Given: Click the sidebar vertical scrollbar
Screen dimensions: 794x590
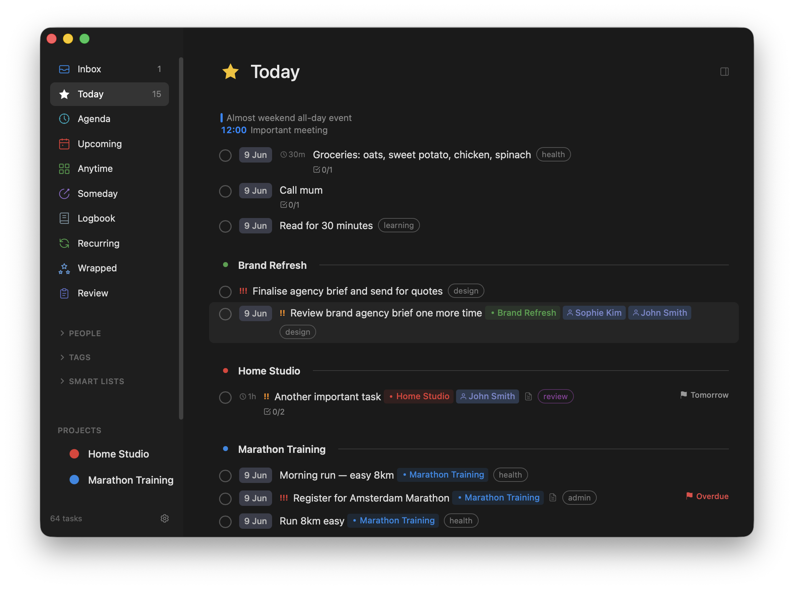Looking at the screenshot, I should 181,238.
